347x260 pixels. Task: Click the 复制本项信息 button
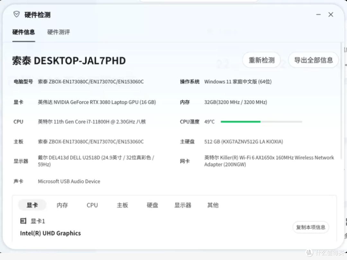tap(311, 227)
